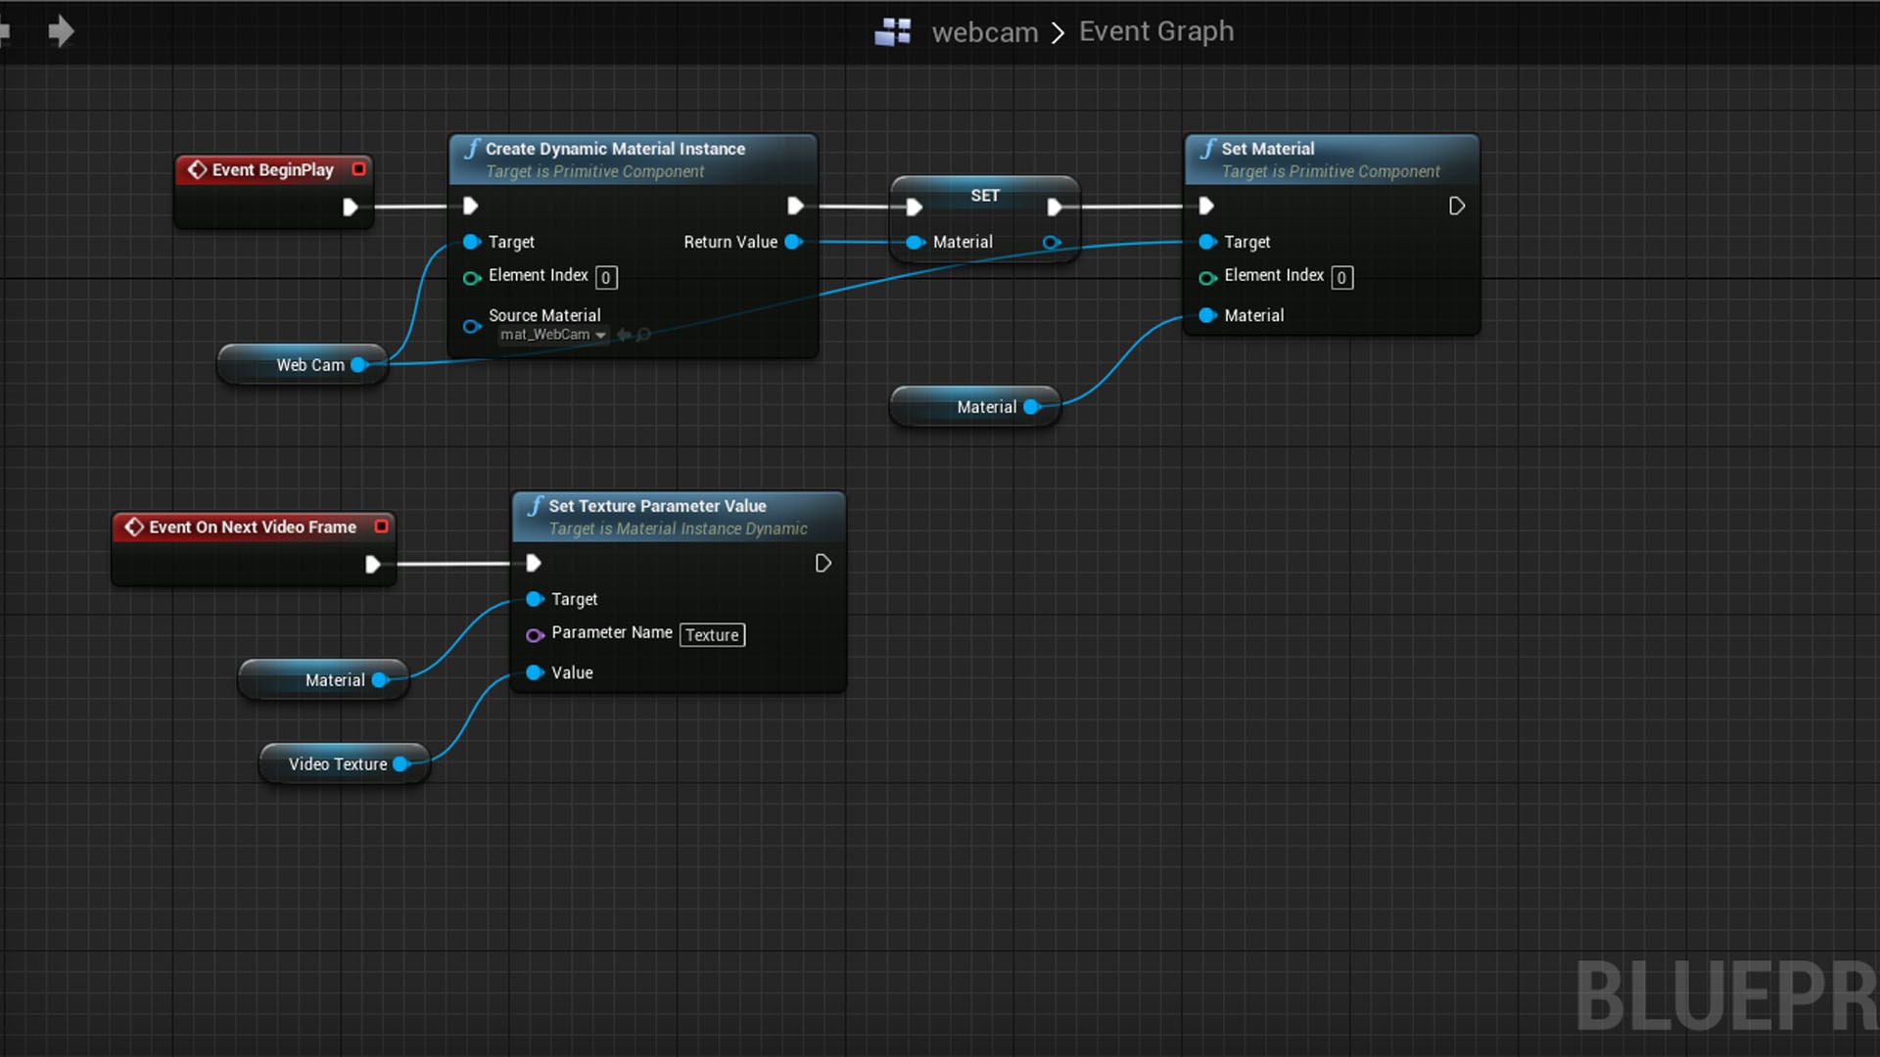Image resolution: width=1880 pixels, height=1057 pixels.
Task: Click use-selected-asset arrow next to mat_WebCam
Action: [623, 335]
